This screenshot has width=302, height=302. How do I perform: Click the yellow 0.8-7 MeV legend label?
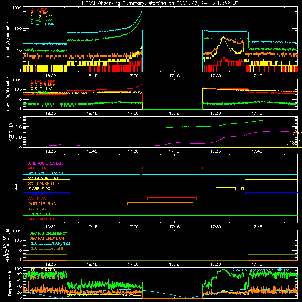(41, 89)
